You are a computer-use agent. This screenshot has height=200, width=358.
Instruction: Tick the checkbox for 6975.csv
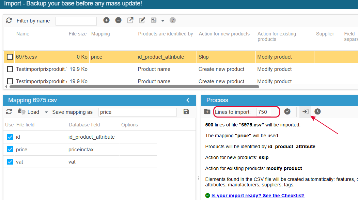tap(10, 57)
